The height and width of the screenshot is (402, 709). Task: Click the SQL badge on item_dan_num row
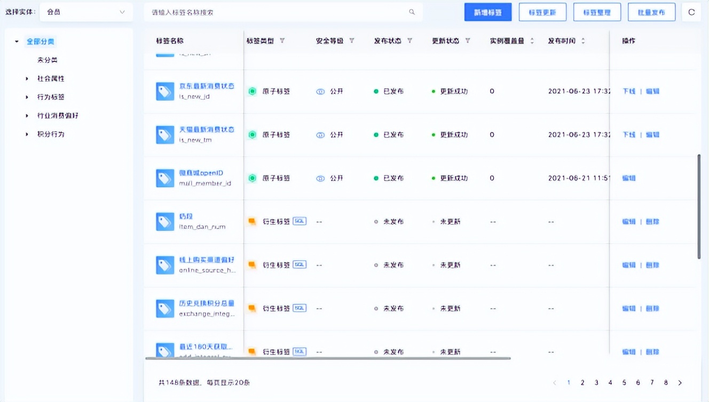tap(299, 221)
